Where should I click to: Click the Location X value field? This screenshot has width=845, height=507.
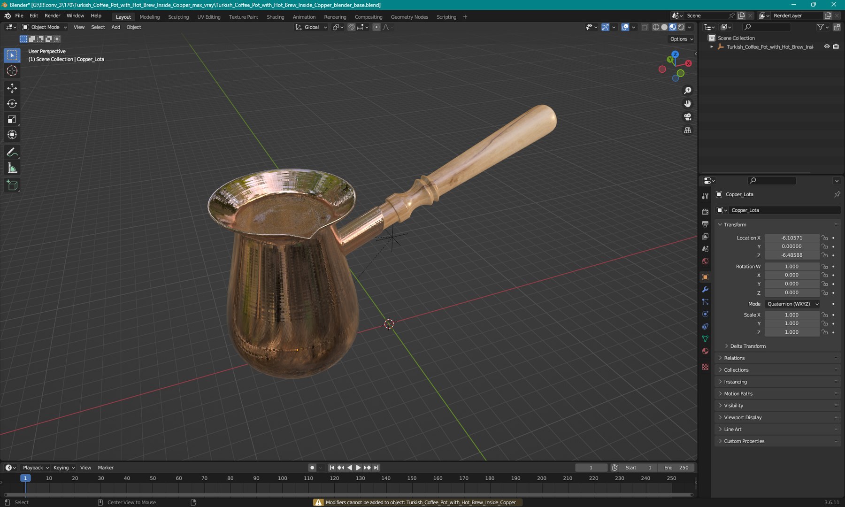[792, 238]
